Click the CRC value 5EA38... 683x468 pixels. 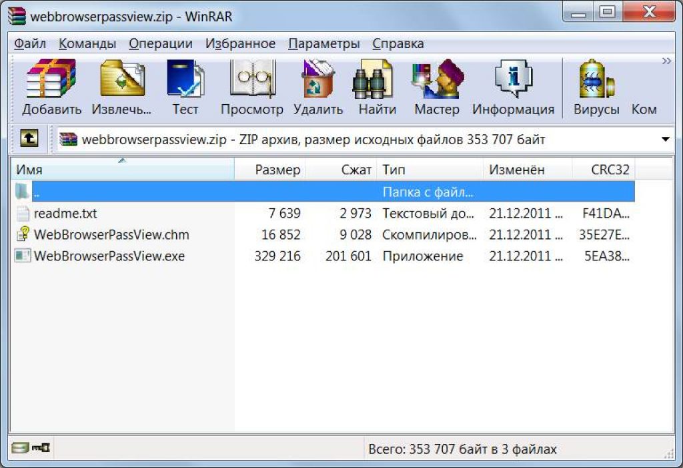(607, 256)
